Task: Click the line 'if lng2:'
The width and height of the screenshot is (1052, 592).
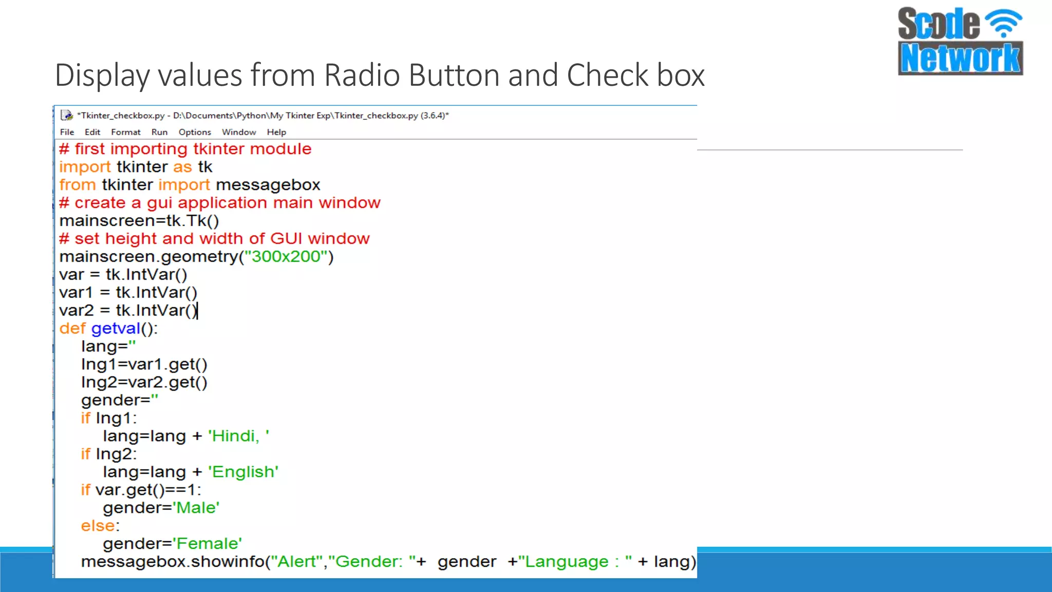Action: pos(109,454)
